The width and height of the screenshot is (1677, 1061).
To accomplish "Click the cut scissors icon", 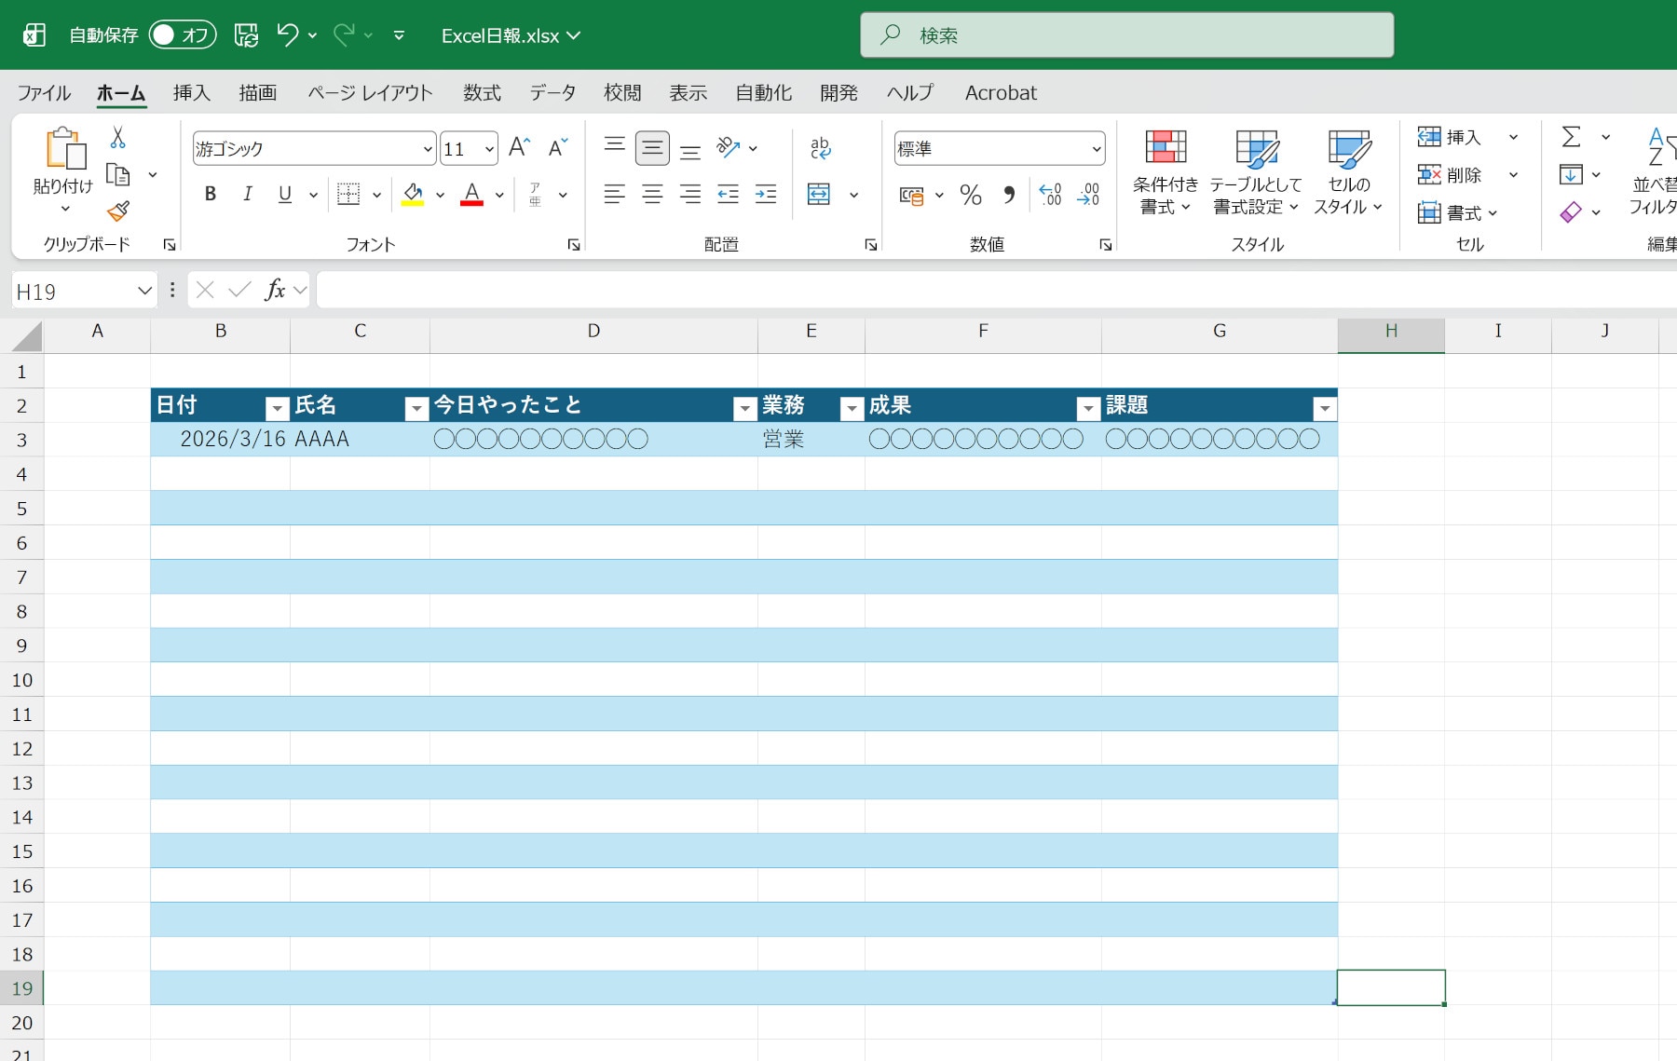I will tap(118, 138).
